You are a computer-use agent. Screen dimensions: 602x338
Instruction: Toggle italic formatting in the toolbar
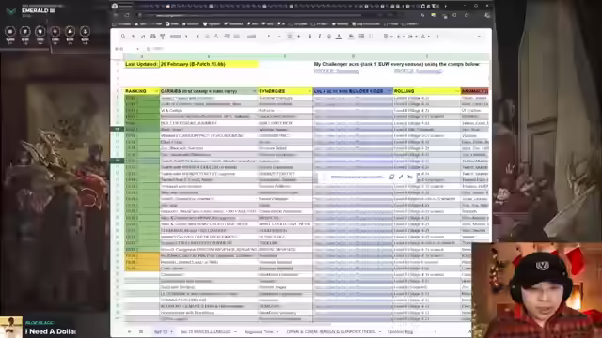(319, 37)
